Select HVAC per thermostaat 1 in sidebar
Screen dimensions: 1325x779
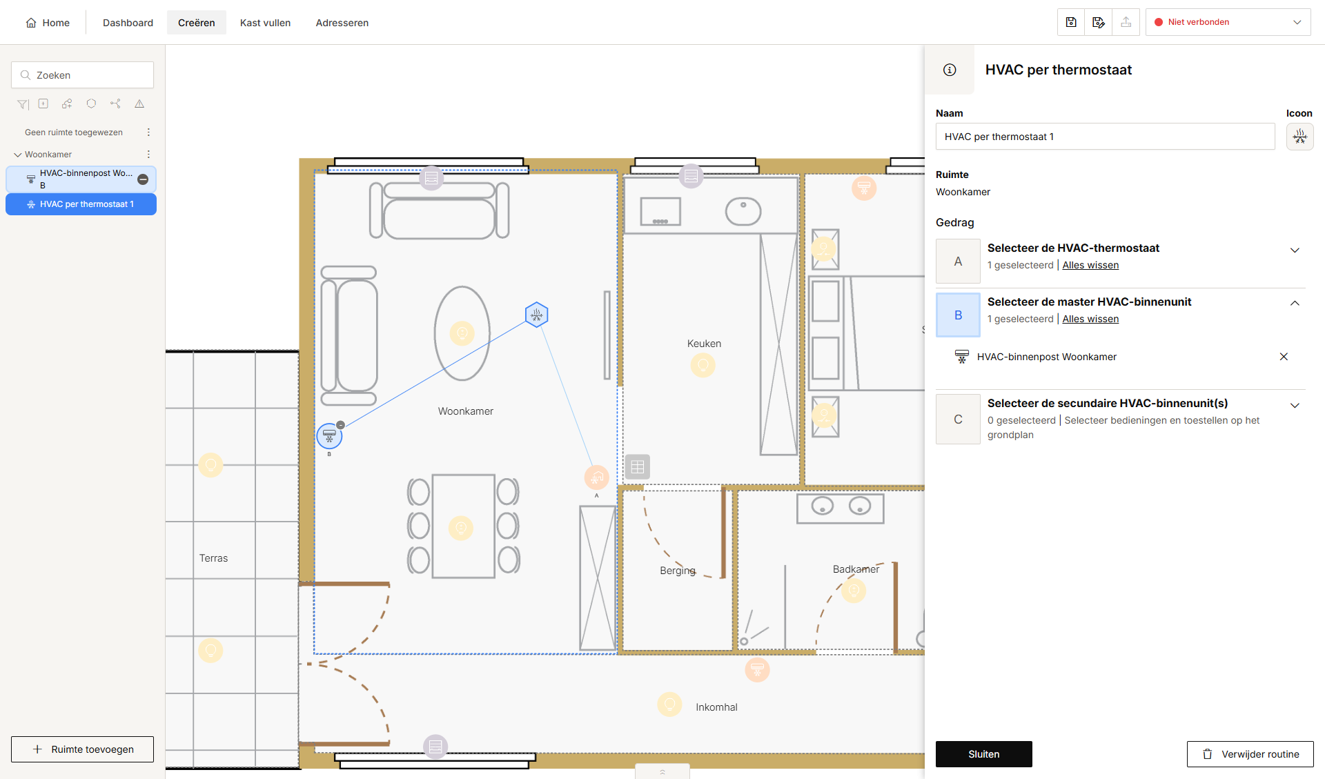81,204
